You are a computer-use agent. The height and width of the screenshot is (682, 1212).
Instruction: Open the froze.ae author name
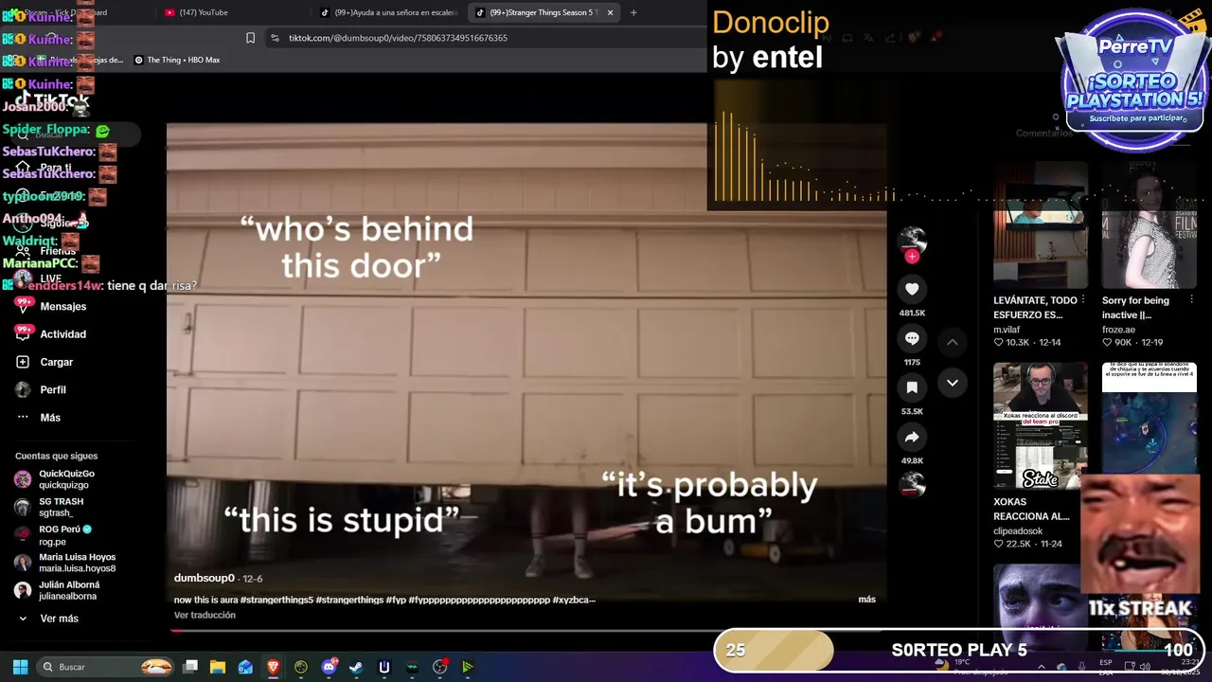point(1118,330)
